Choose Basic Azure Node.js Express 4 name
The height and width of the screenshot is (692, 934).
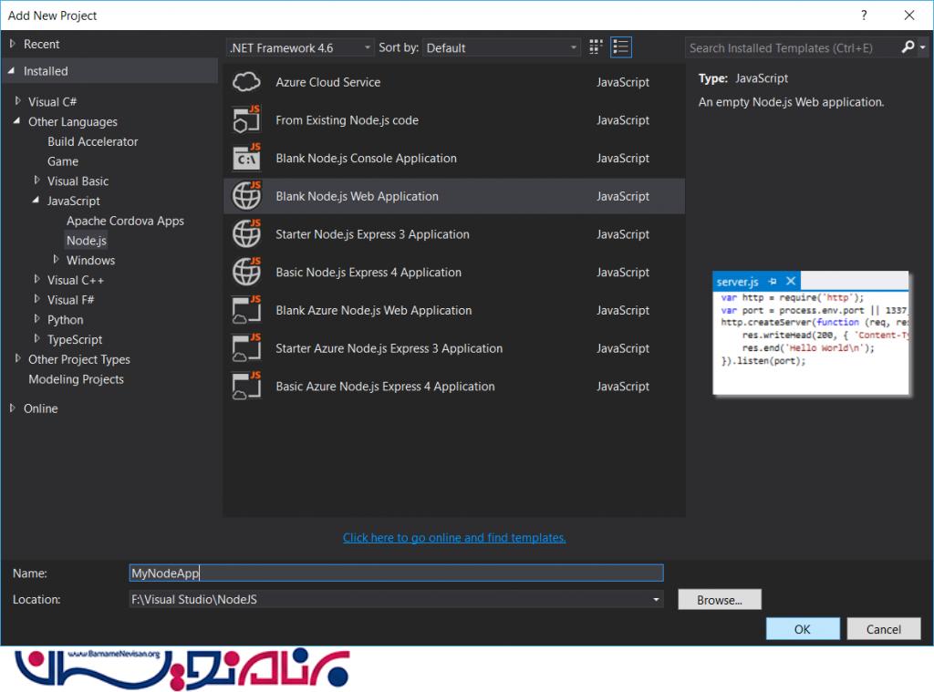click(x=385, y=387)
